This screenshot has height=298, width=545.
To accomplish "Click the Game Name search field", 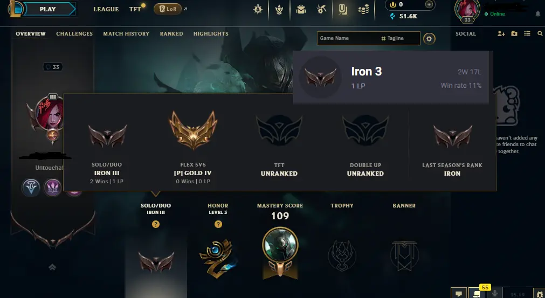I will 348,38.
